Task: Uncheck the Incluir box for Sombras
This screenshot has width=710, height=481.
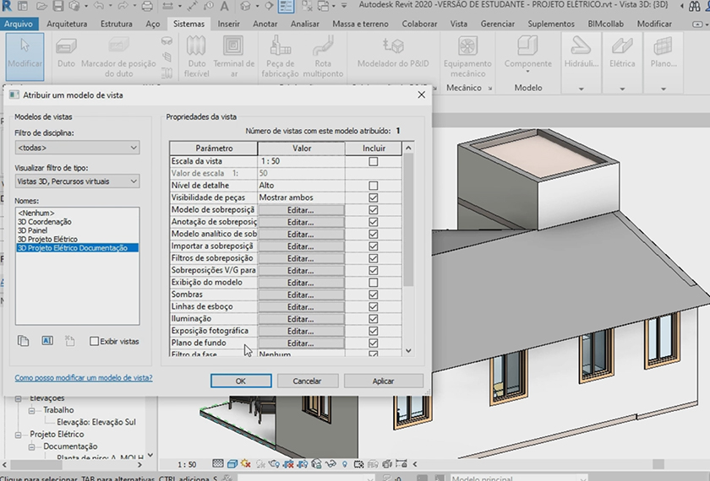Action: click(373, 295)
